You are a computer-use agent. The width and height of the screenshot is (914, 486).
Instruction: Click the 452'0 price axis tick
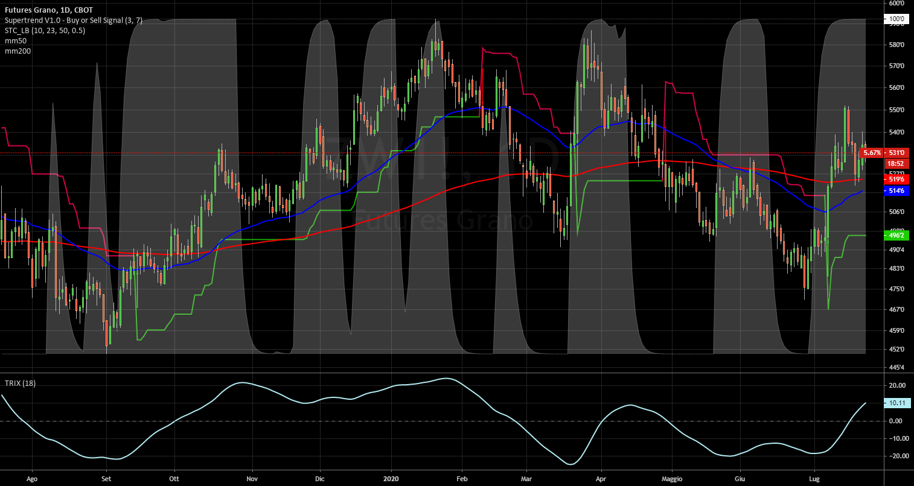[x=896, y=350]
